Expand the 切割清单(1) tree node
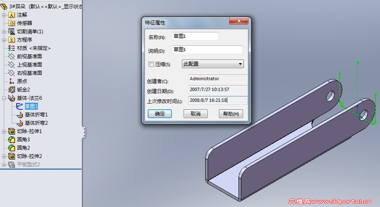The width and height of the screenshot is (380, 207). [x=4, y=32]
